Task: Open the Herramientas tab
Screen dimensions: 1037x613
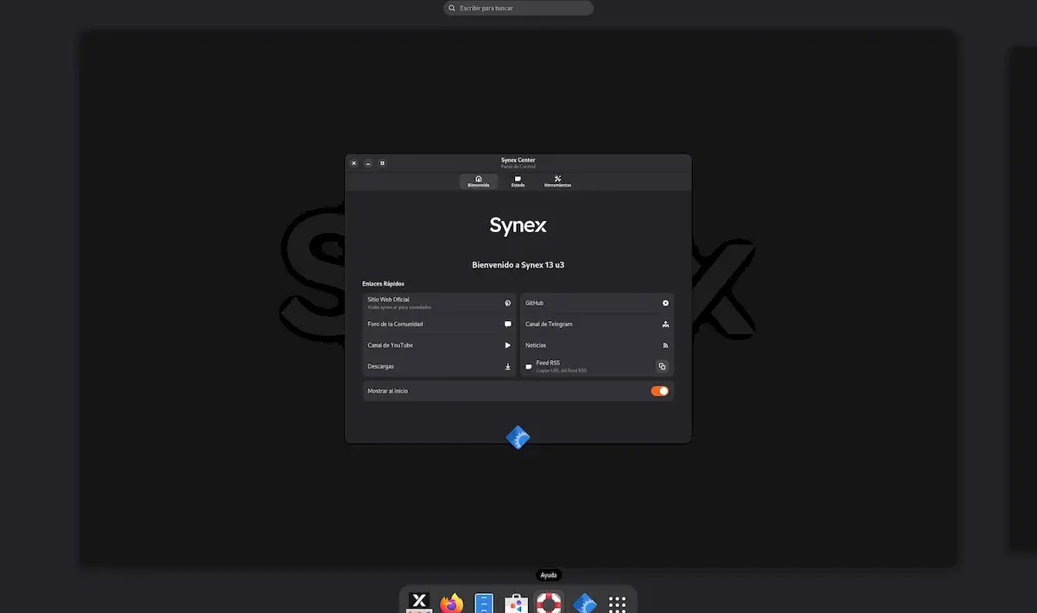Action: [x=557, y=181]
